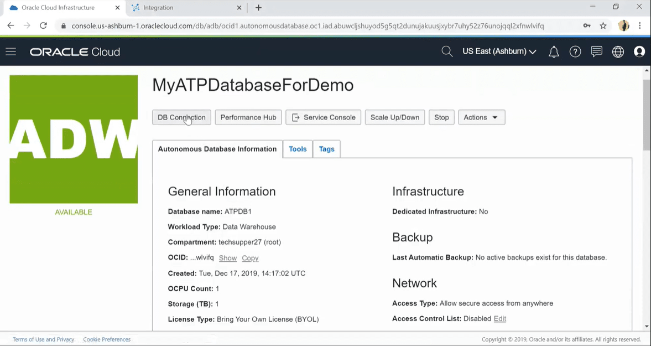Click the DB Connection button
Screen dimensions: 651x346
(x=181, y=117)
